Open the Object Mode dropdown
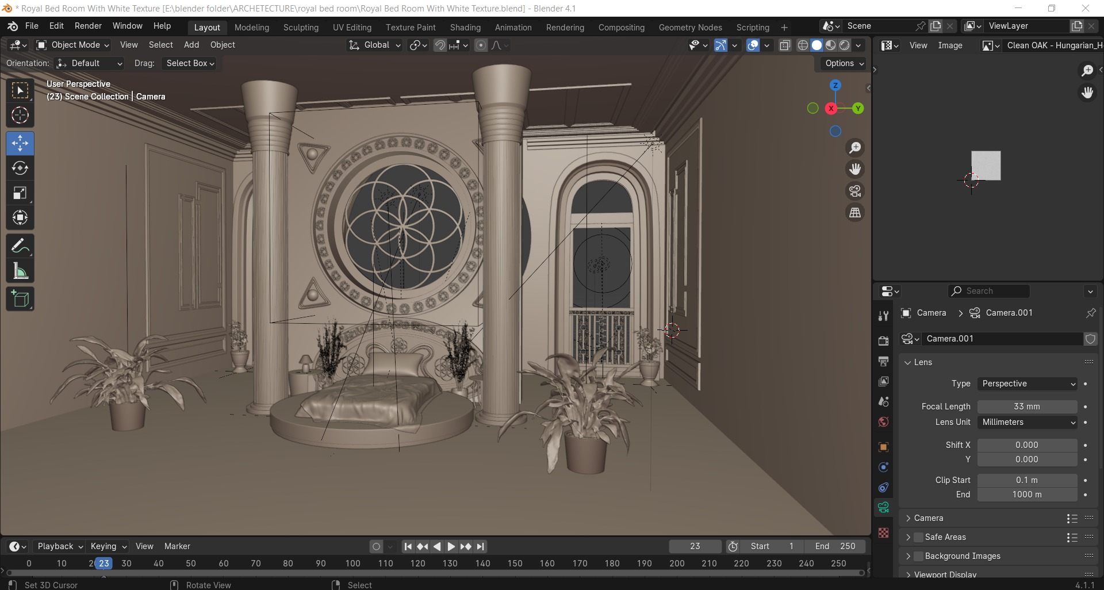The height and width of the screenshot is (590, 1104). point(72,45)
